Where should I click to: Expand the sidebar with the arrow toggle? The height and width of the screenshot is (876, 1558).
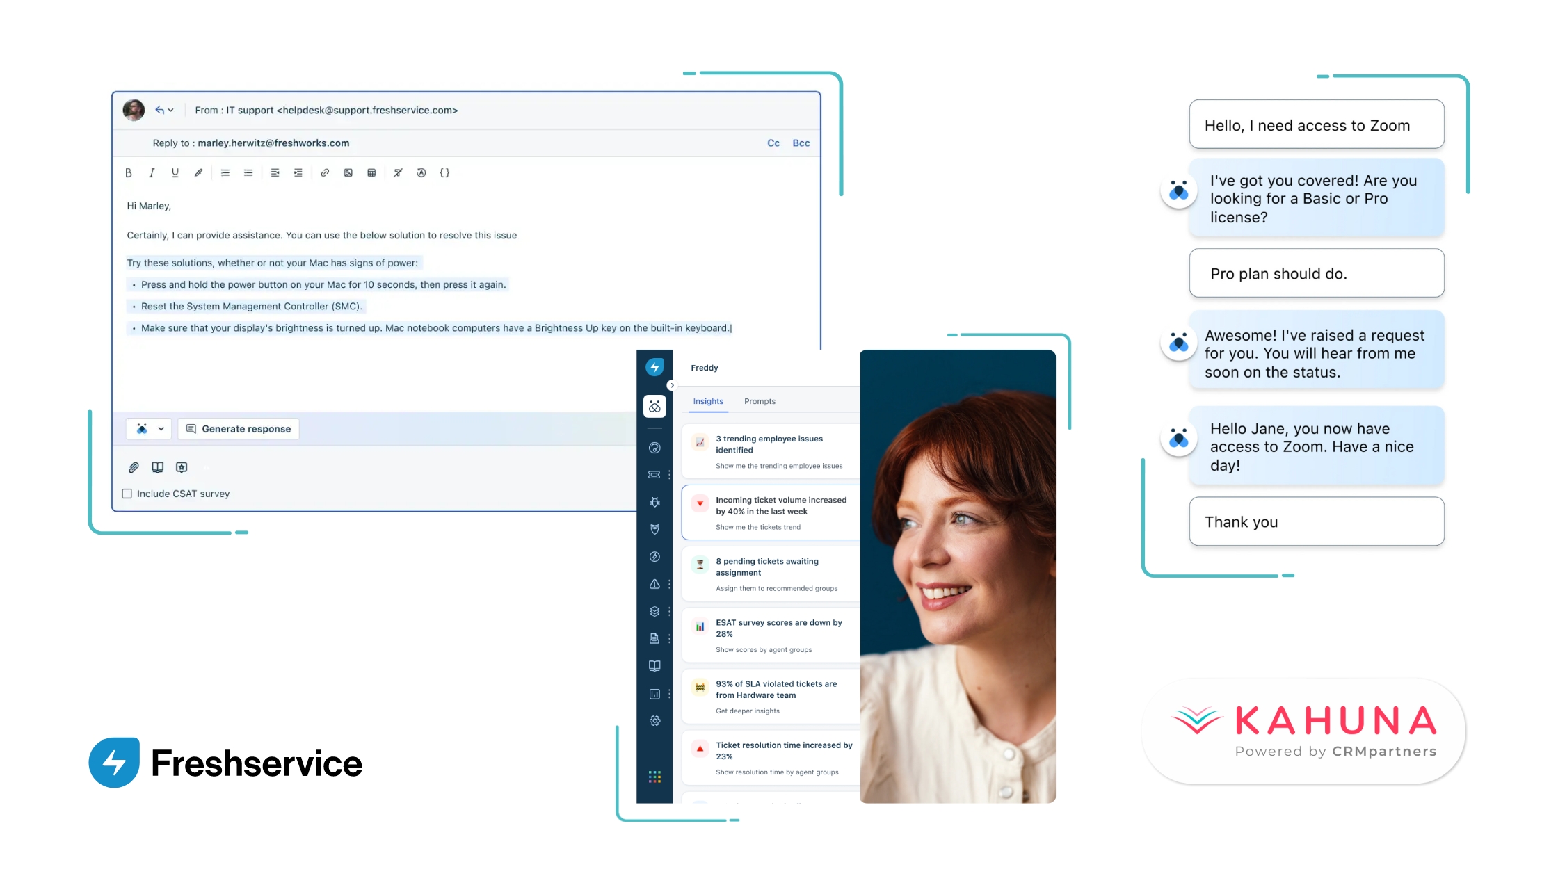pos(671,385)
